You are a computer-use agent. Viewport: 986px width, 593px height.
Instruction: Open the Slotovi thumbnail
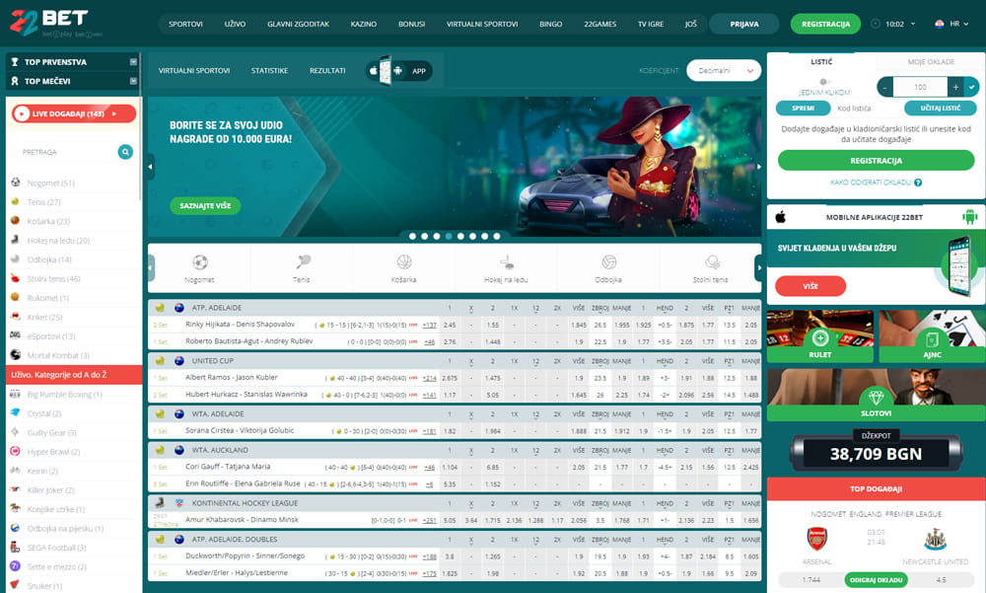[876, 395]
